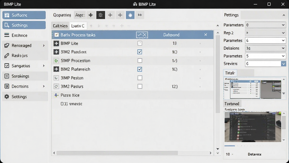Screen dimensions: 289x163
Task: Click the Pizas tiice plus icon
Action: coord(56,95)
